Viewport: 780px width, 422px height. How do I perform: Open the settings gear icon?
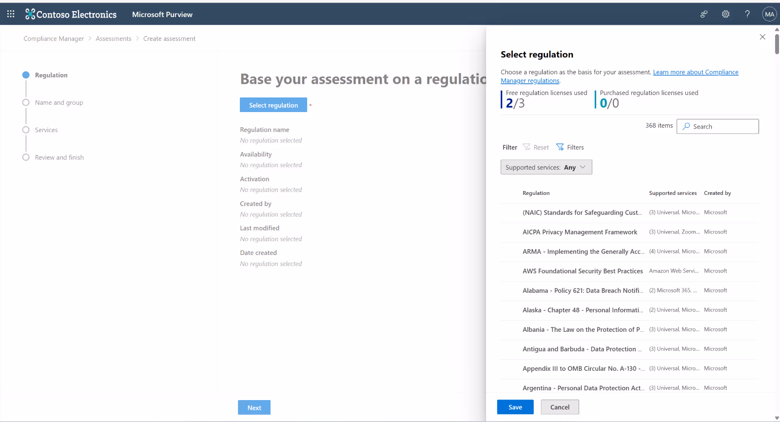[725, 14]
